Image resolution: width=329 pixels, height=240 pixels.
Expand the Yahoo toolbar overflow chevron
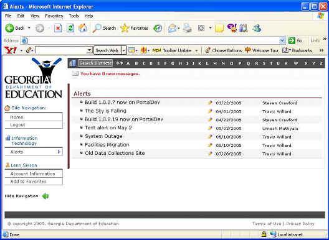point(322,50)
